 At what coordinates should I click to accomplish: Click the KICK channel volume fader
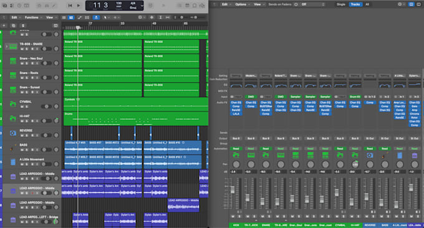tap(233, 190)
